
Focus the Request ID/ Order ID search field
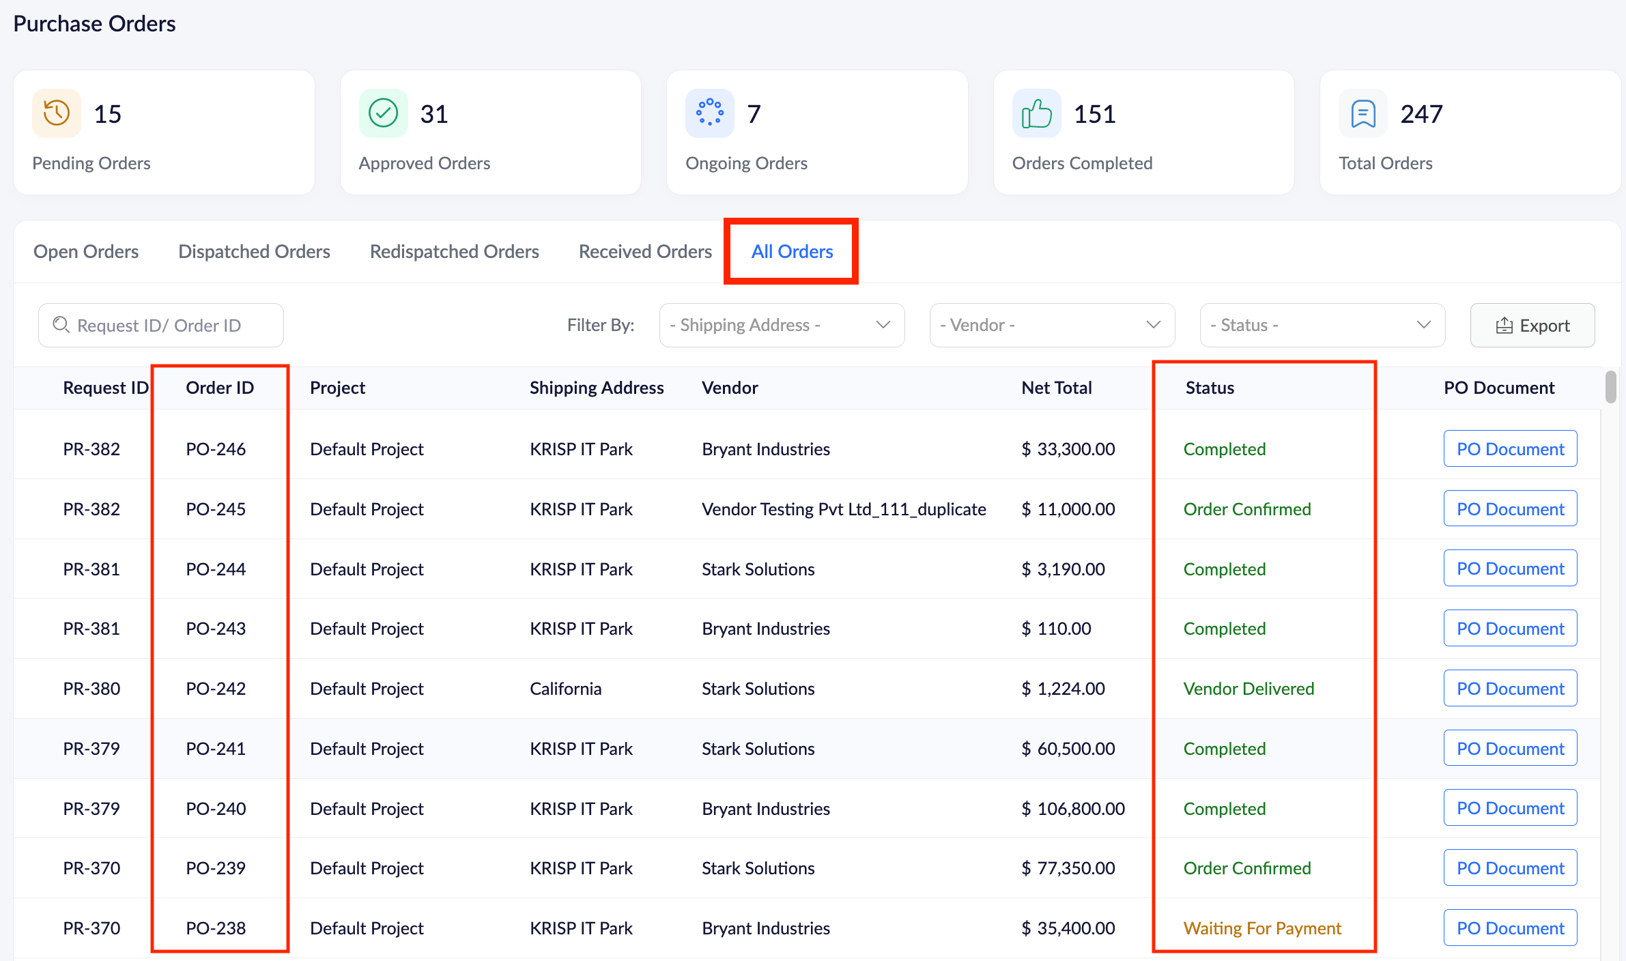(x=171, y=325)
